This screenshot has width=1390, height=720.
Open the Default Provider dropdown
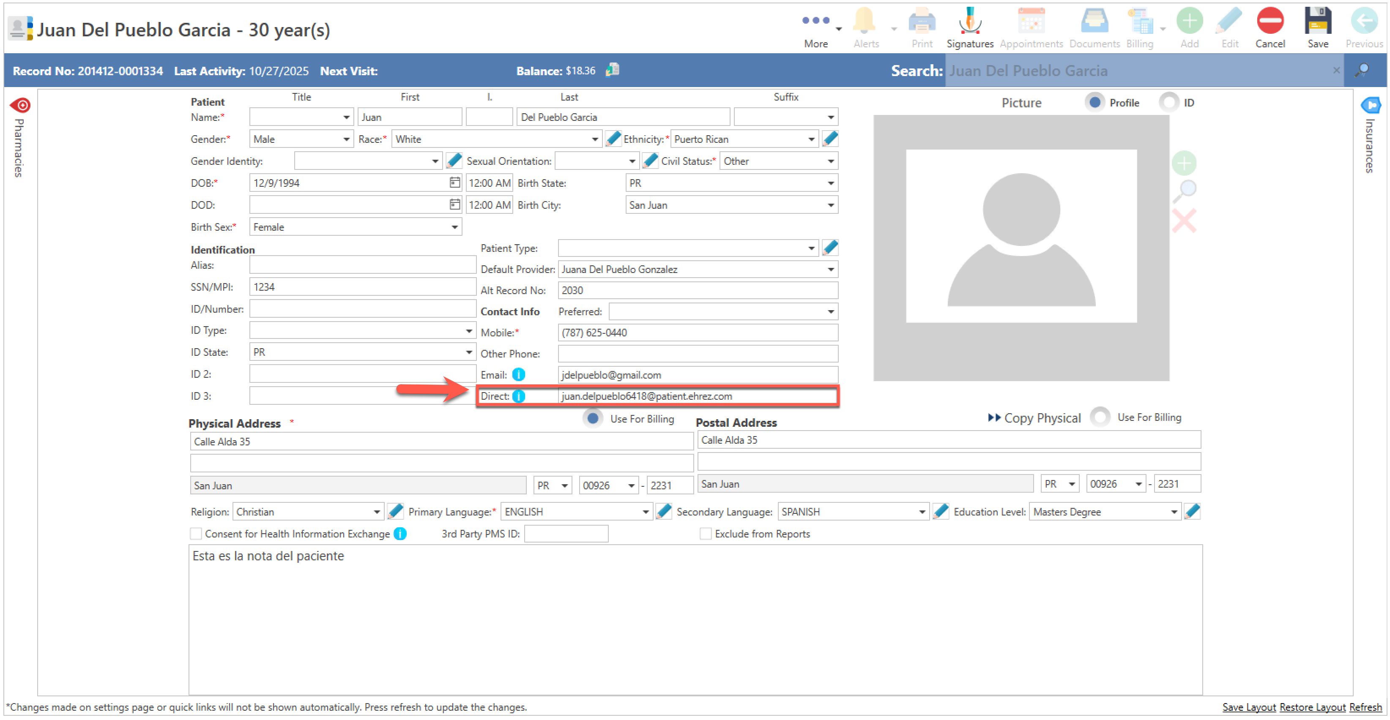(x=830, y=270)
